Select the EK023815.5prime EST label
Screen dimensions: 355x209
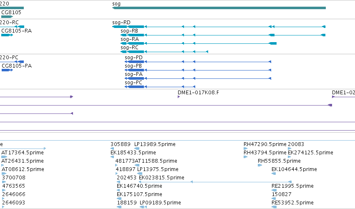pos(162,178)
